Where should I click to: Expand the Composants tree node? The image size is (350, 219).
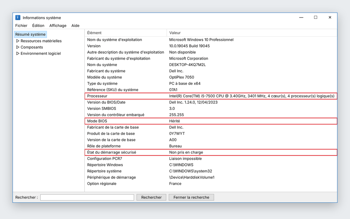point(18,47)
